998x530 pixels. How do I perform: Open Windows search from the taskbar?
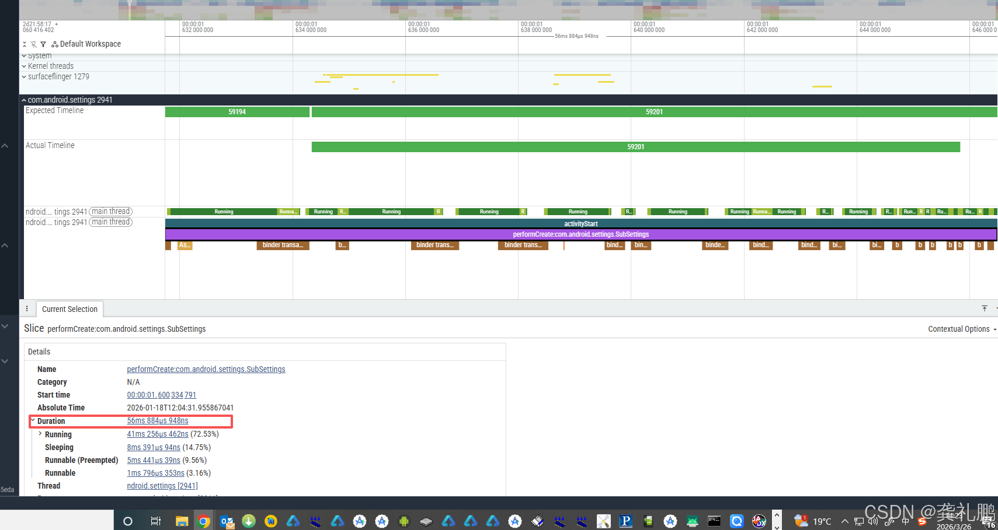[x=128, y=521]
